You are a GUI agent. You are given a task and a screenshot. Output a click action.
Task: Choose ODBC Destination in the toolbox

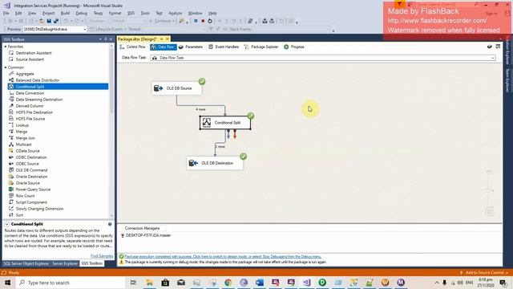tap(31, 157)
